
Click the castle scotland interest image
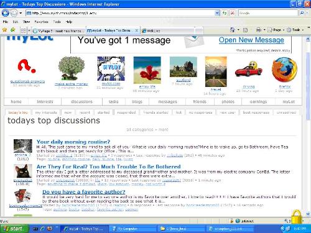(x=183, y=66)
